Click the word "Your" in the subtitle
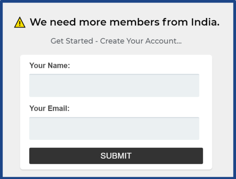 point(135,41)
